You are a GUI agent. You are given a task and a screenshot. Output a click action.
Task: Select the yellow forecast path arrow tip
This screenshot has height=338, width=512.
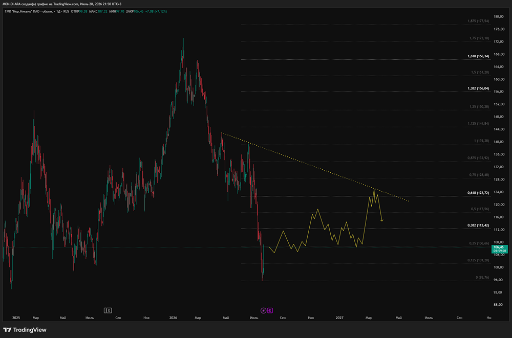382,221
